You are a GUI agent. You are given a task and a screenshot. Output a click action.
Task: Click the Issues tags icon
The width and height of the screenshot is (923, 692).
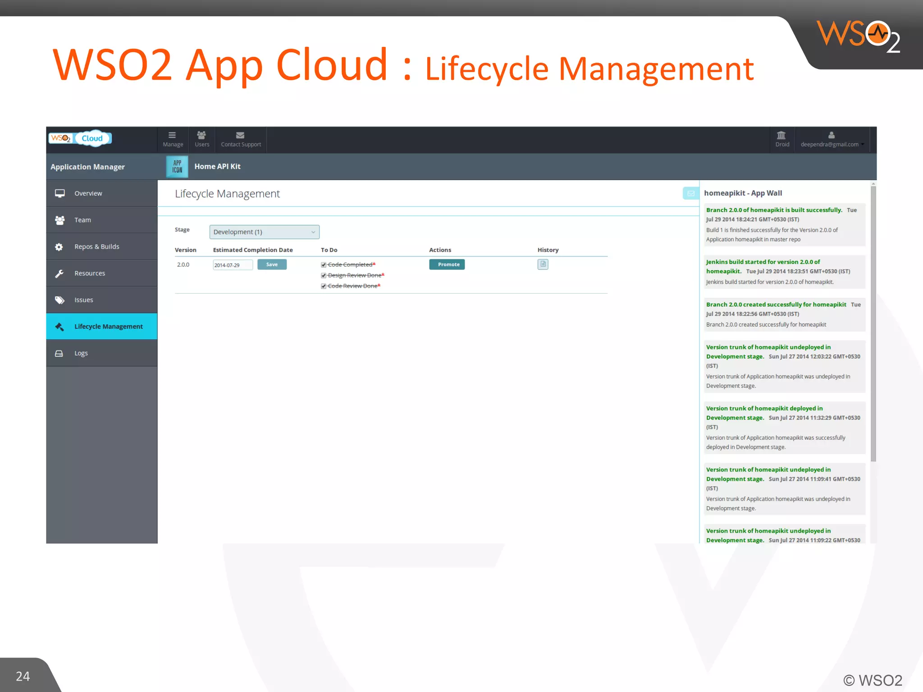pyautogui.click(x=59, y=300)
